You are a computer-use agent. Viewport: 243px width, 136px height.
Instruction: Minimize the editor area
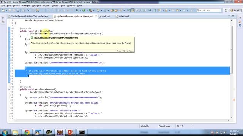[x=229, y=16]
